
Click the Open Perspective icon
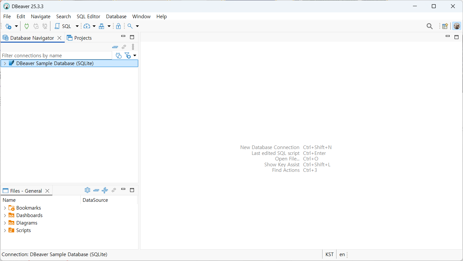coord(445,26)
